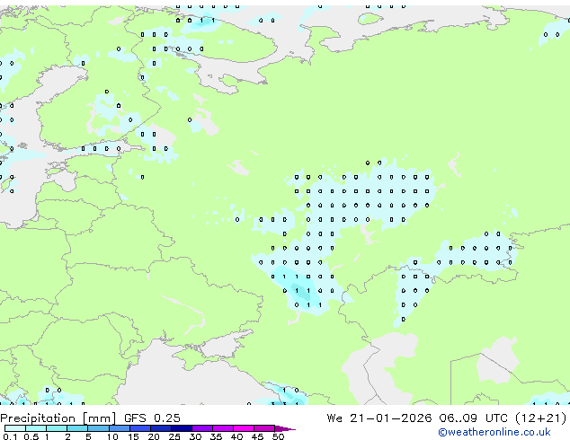Select the (12+21) forecast offset text
Image resolution: width=570 pixels, height=440 pixels.
543,418
